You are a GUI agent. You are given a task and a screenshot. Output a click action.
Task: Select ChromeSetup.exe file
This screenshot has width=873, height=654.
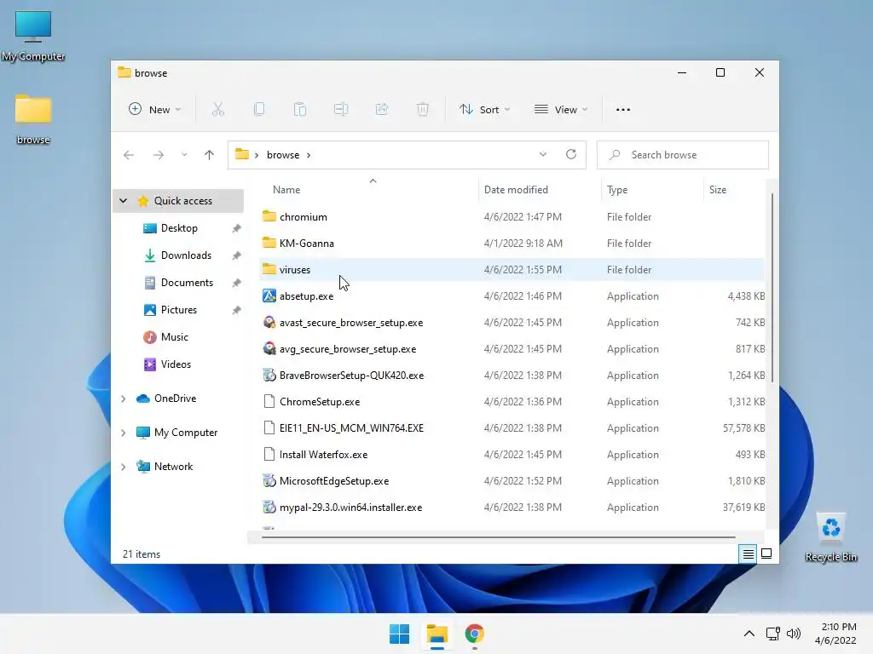coord(512,402)
